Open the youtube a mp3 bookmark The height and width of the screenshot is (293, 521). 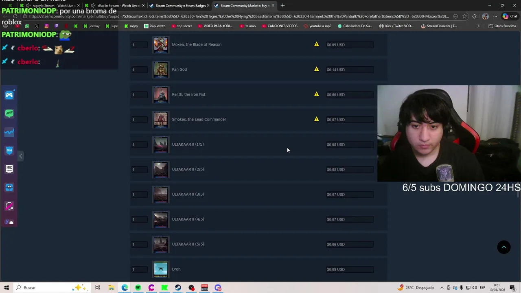tap(317, 26)
